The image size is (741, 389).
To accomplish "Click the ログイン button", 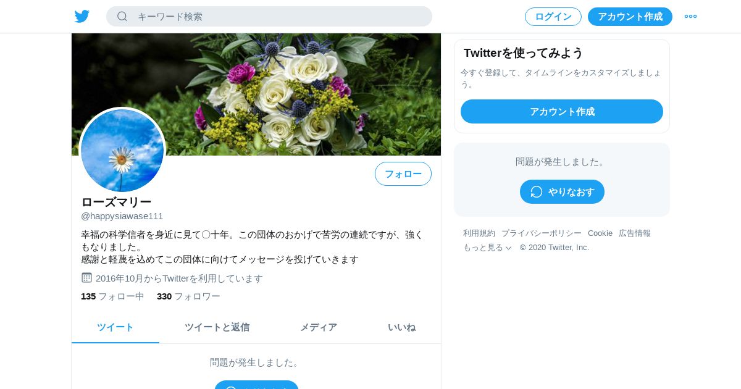I will [553, 17].
